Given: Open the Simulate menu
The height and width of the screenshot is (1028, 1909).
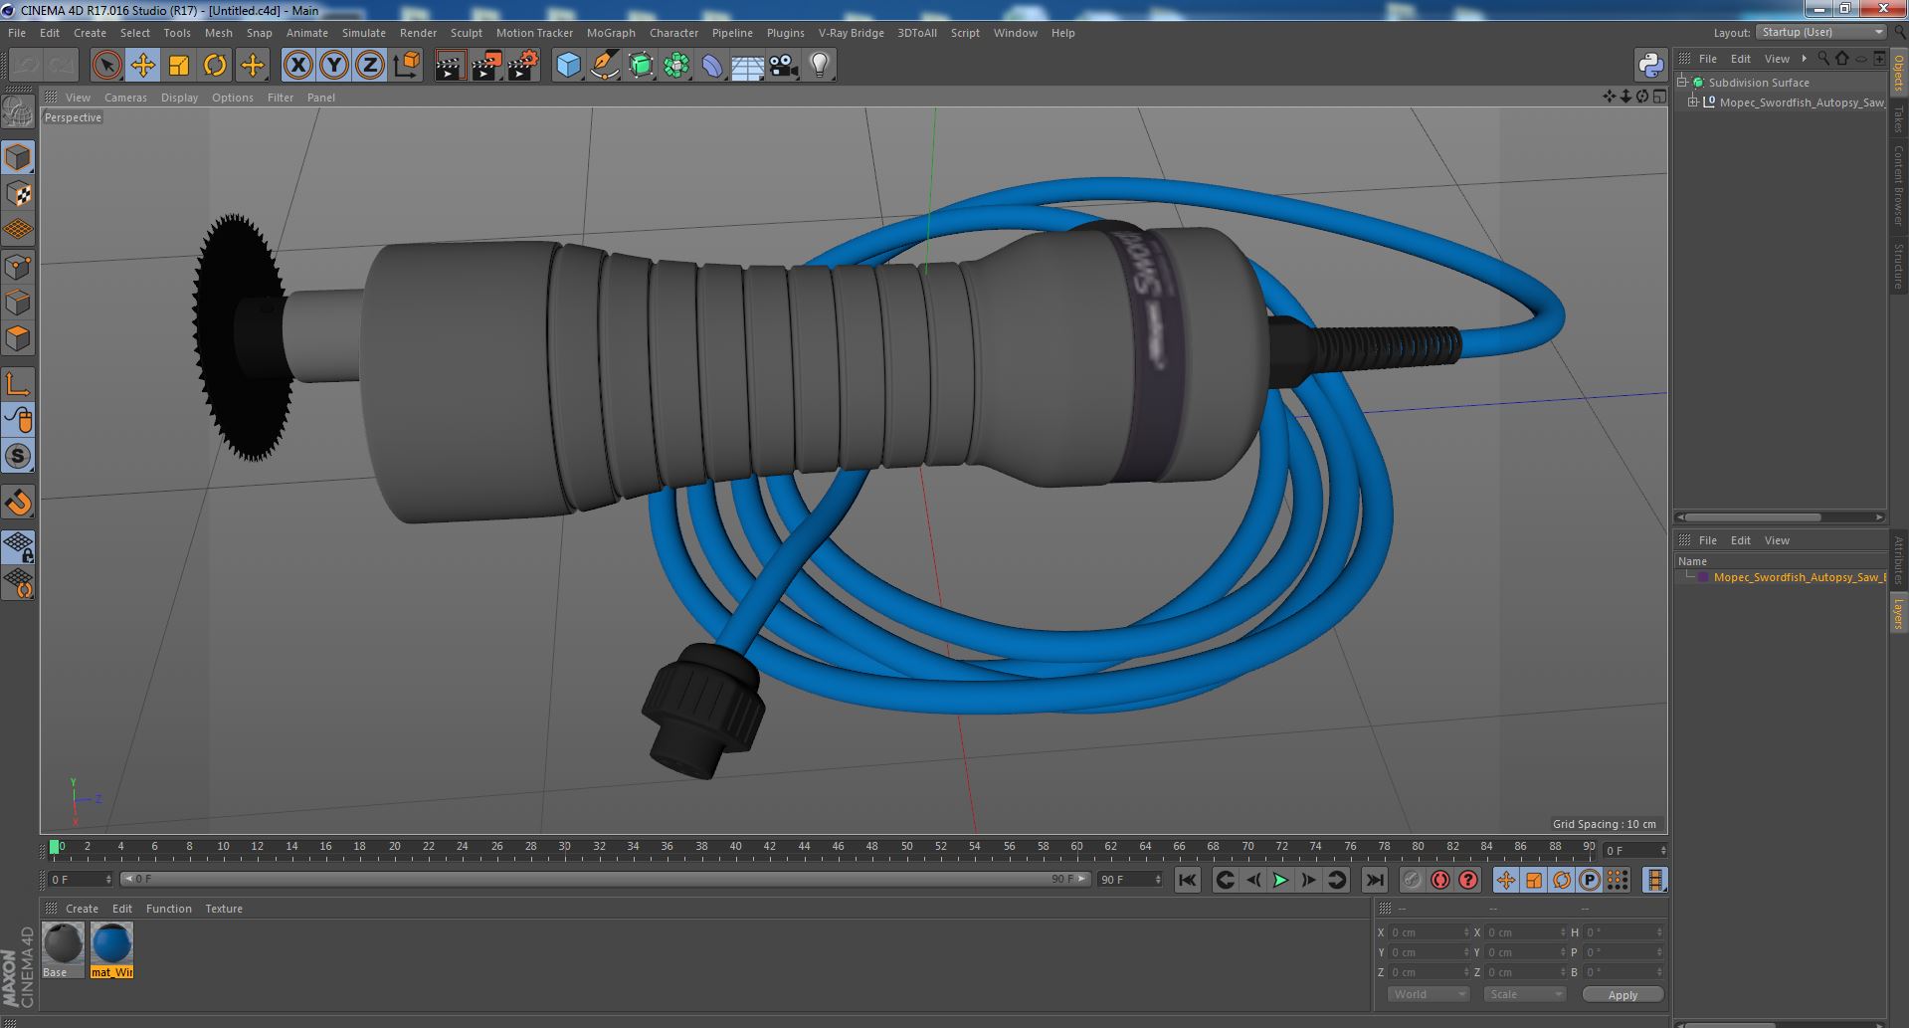Looking at the screenshot, I should tap(364, 33).
